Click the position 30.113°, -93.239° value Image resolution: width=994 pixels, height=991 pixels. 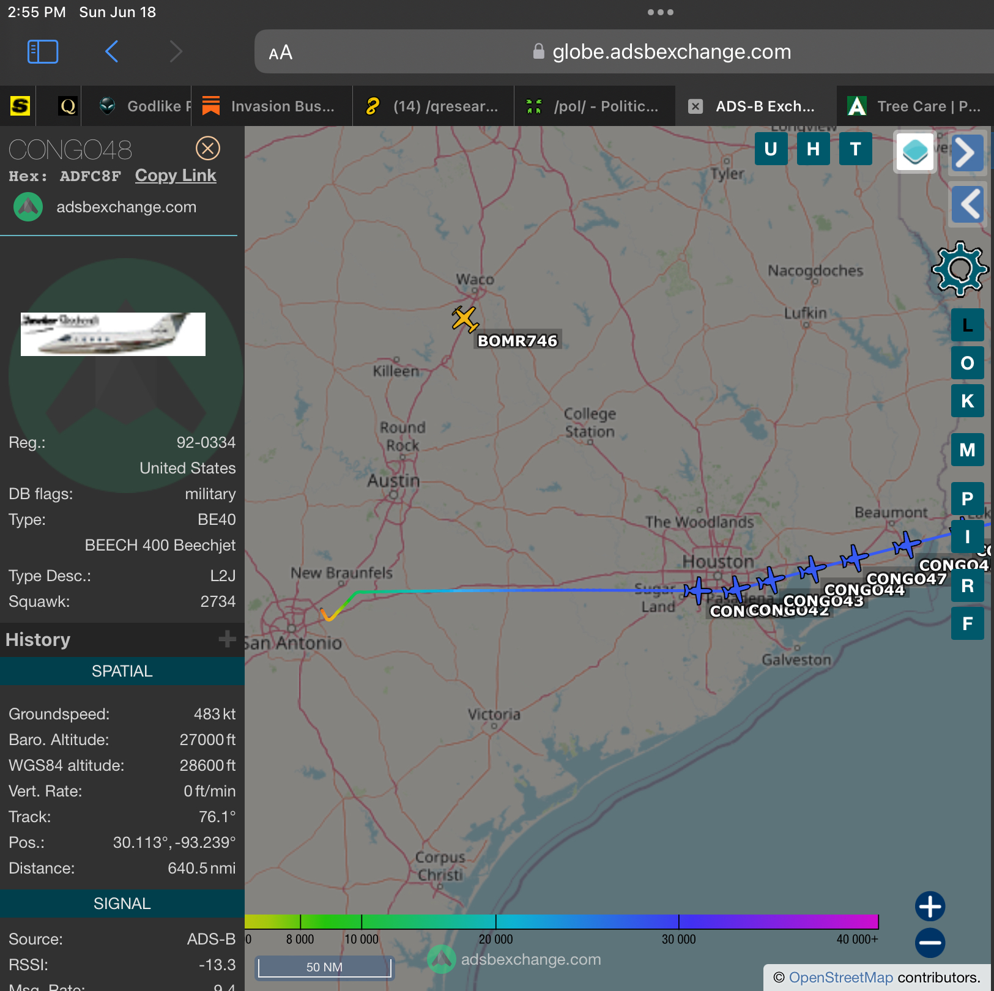pos(174,842)
